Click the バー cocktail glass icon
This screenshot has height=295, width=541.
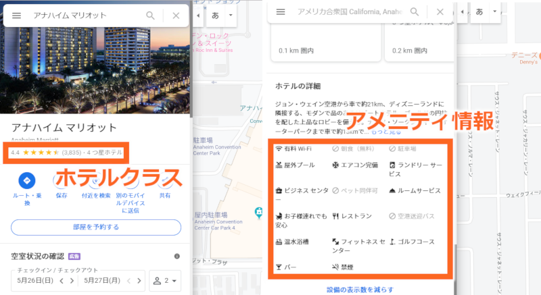[x=279, y=267]
